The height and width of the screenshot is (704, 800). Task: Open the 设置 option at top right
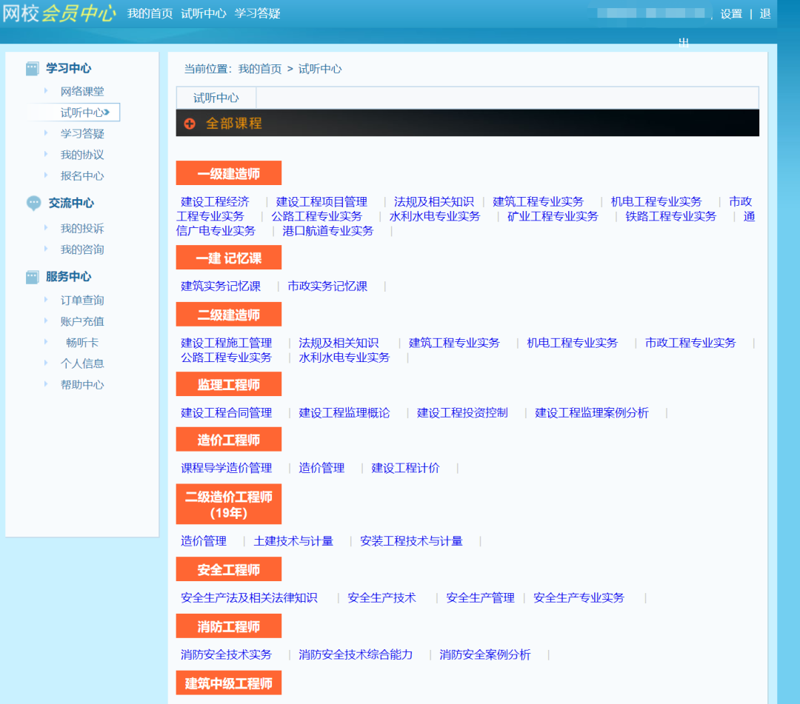730,13
